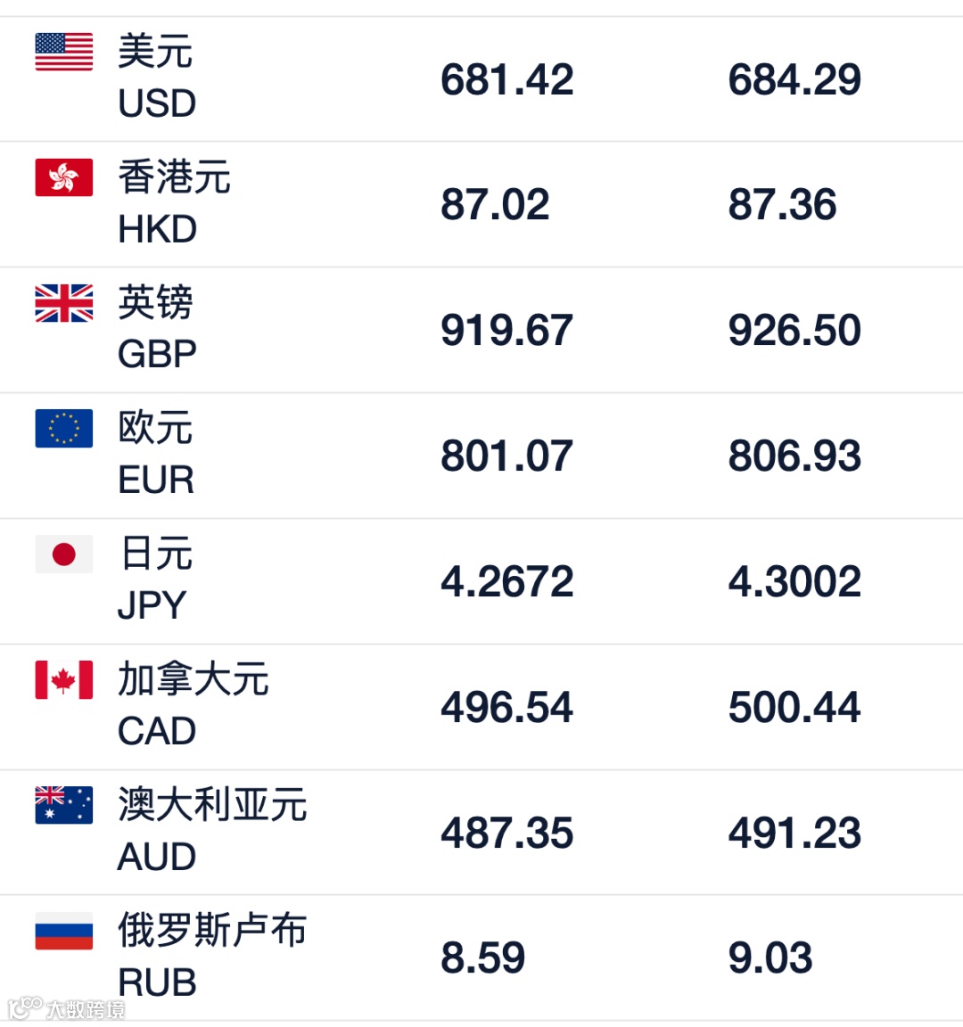
Task: Click USD buying rate 681.42
Action: pos(506,79)
